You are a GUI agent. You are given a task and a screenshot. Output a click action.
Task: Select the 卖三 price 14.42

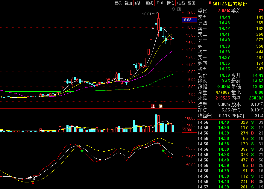(x=224, y=29)
